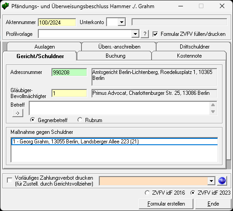
Task: Go to the Kostennote tab
Action: pos(189,56)
